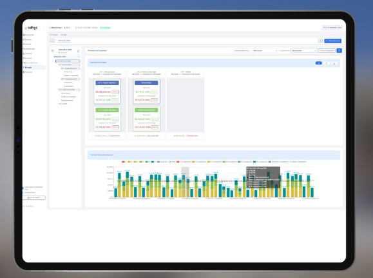This screenshot has height=278, width=373.
Task: Click the small square icon left of the station name
Action: point(53,51)
